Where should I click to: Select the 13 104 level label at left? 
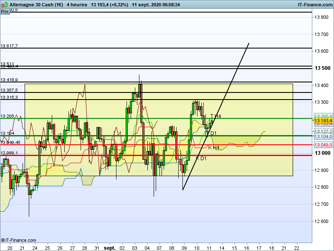point(8,133)
